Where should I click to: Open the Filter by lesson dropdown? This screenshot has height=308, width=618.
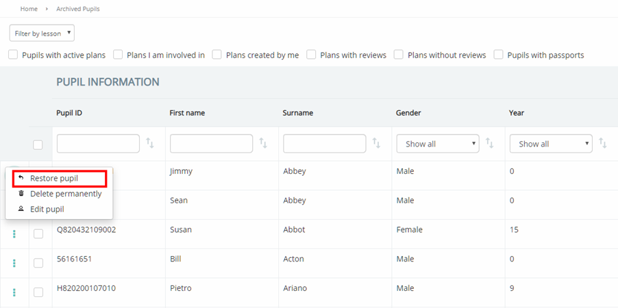tap(42, 33)
